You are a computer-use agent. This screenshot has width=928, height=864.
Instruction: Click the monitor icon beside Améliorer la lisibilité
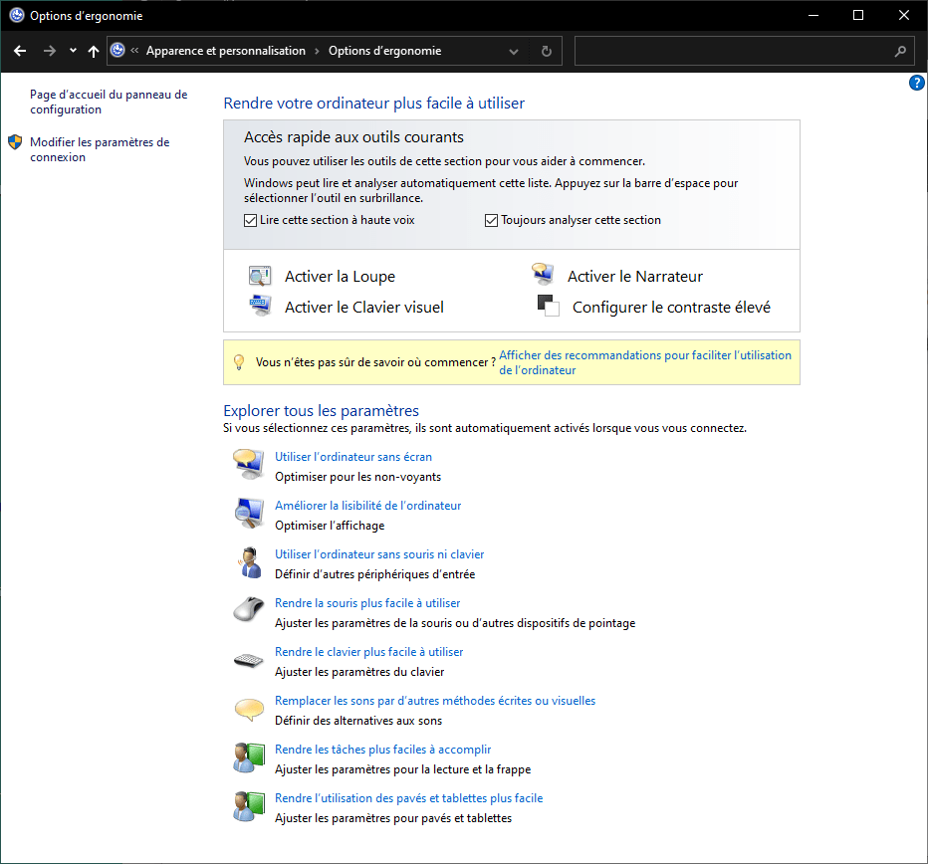248,513
